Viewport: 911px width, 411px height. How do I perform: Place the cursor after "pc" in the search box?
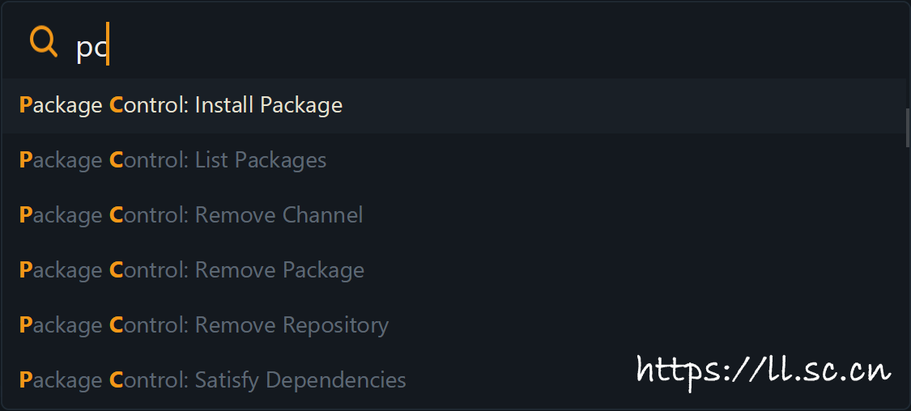[109, 47]
